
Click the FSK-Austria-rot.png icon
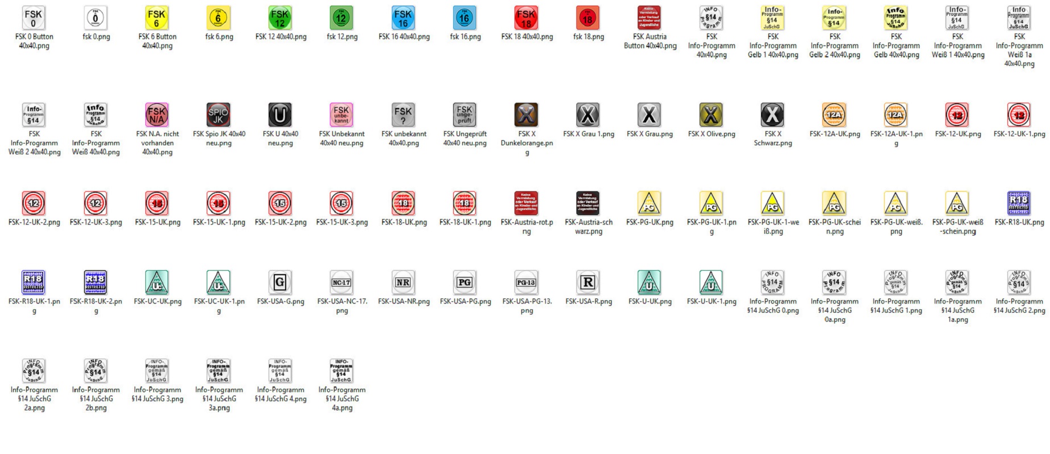click(526, 203)
